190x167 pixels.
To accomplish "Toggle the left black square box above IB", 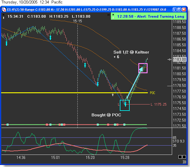I will coord(180,157).
